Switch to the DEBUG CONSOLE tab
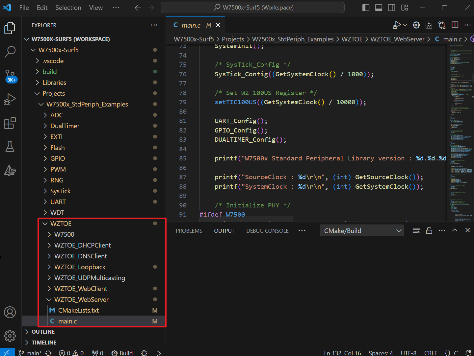The width and height of the screenshot is (474, 356). click(x=267, y=230)
